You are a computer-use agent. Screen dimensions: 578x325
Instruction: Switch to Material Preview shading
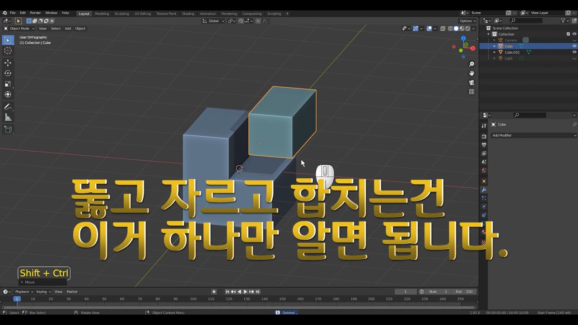click(462, 28)
